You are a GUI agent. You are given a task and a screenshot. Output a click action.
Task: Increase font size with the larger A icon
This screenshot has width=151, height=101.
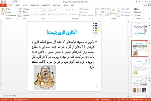coord(49,10)
